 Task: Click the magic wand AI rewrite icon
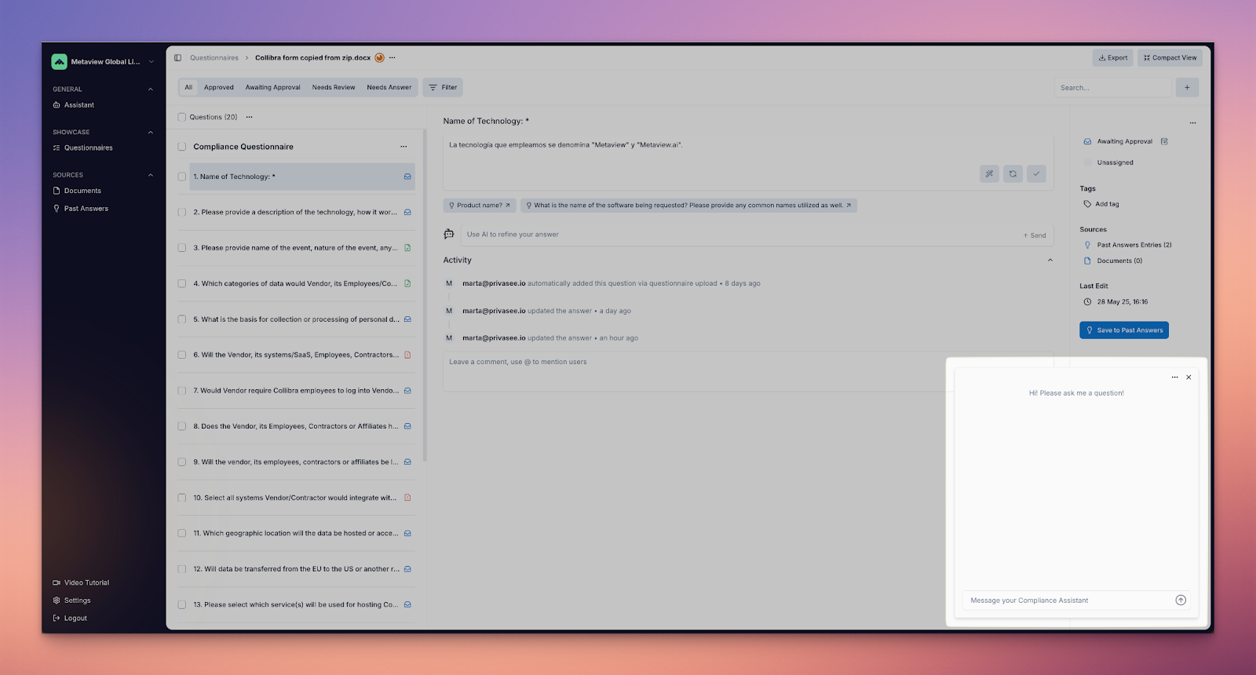tap(989, 173)
